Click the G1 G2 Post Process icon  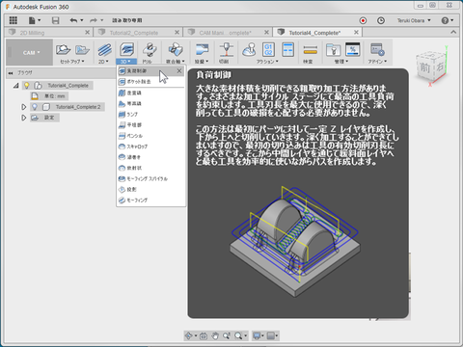pyautogui.click(x=268, y=50)
